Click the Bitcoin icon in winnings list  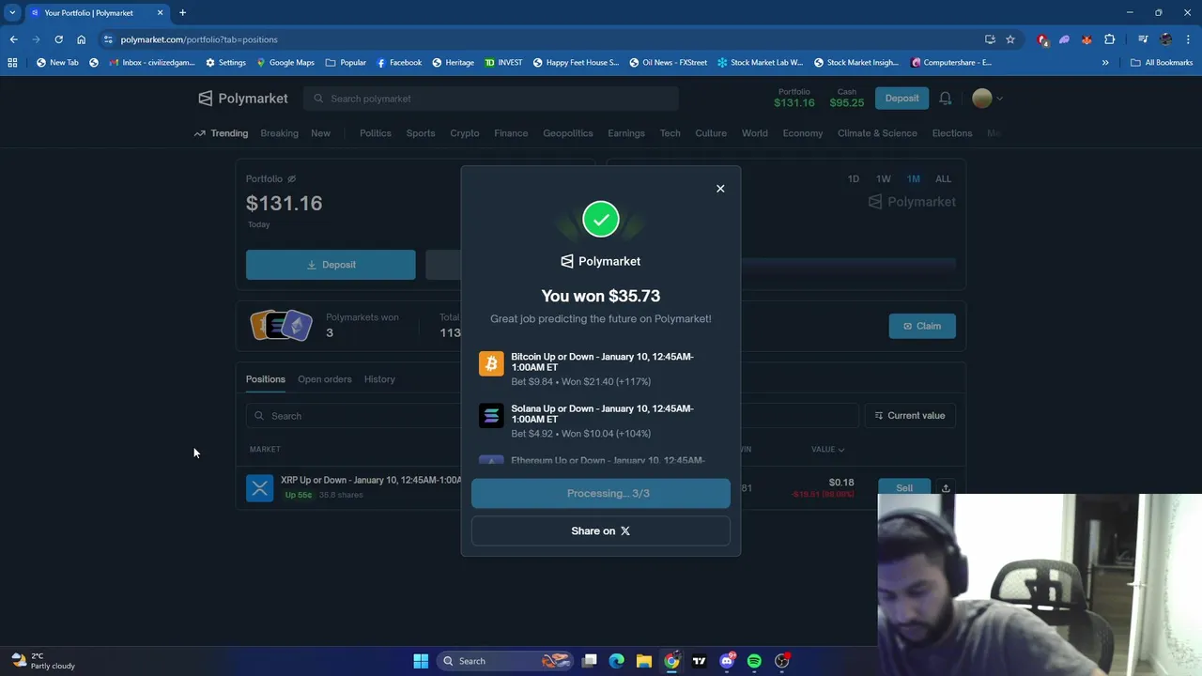pyautogui.click(x=491, y=363)
